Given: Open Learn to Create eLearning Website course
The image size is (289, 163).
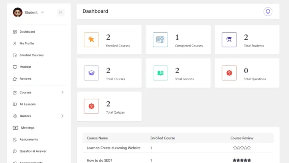Looking at the screenshot, I should (113, 148).
